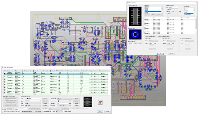
Task: Click Select All Dielectric Layers button
Action: (x=164, y=36)
